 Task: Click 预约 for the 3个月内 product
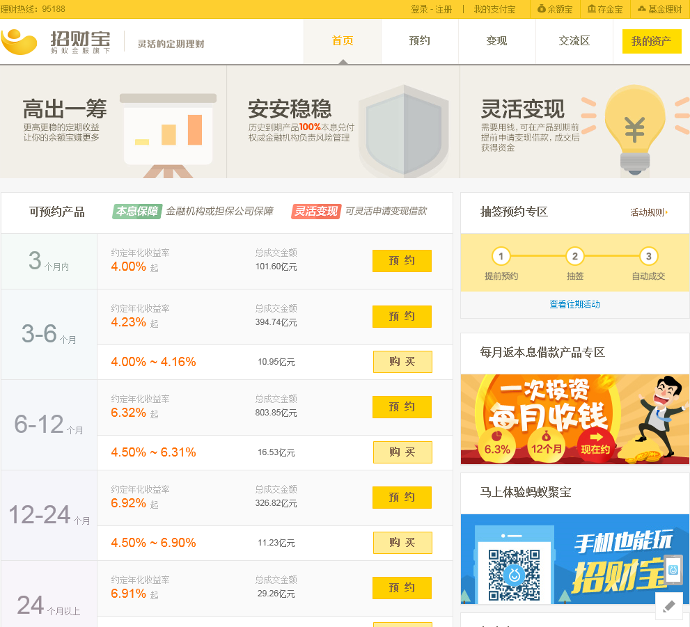pyautogui.click(x=402, y=261)
